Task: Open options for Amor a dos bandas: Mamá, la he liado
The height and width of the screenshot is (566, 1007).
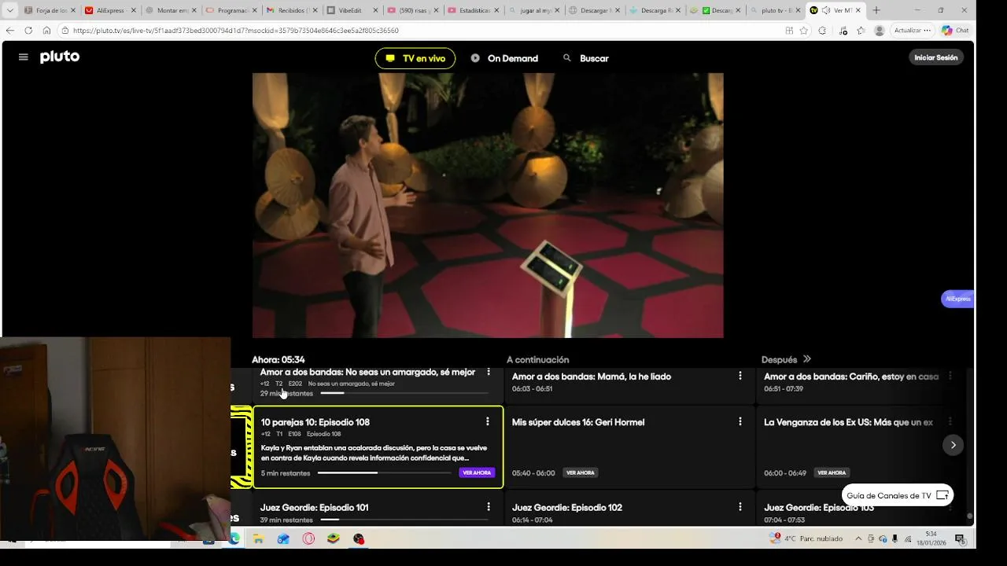Action: coord(740,376)
